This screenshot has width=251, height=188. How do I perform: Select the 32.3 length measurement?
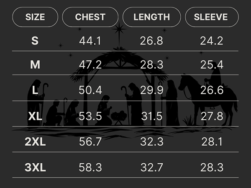pyautogui.click(x=151, y=142)
